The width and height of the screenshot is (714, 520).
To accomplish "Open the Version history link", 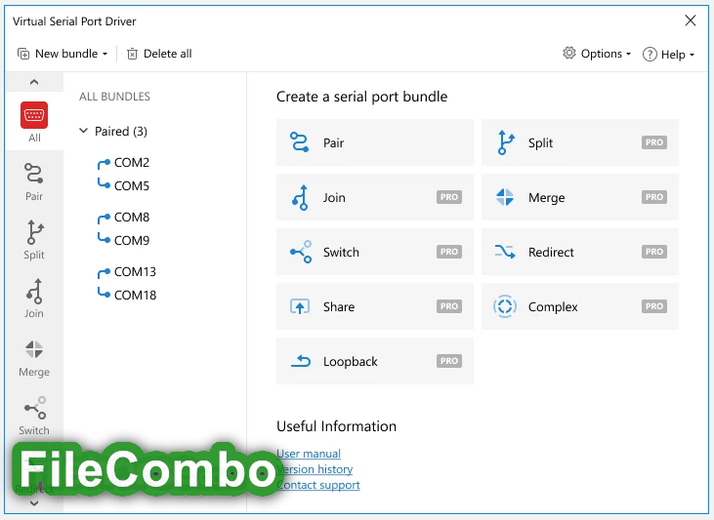I will [x=315, y=469].
